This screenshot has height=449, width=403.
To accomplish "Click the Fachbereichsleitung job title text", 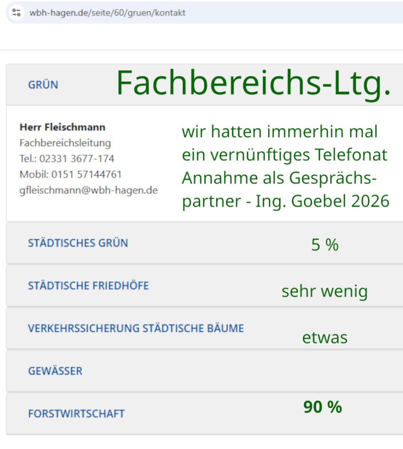I will coord(65,143).
